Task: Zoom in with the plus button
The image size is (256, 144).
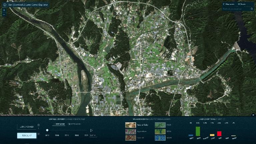Action: pyautogui.click(x=4, y=10)
